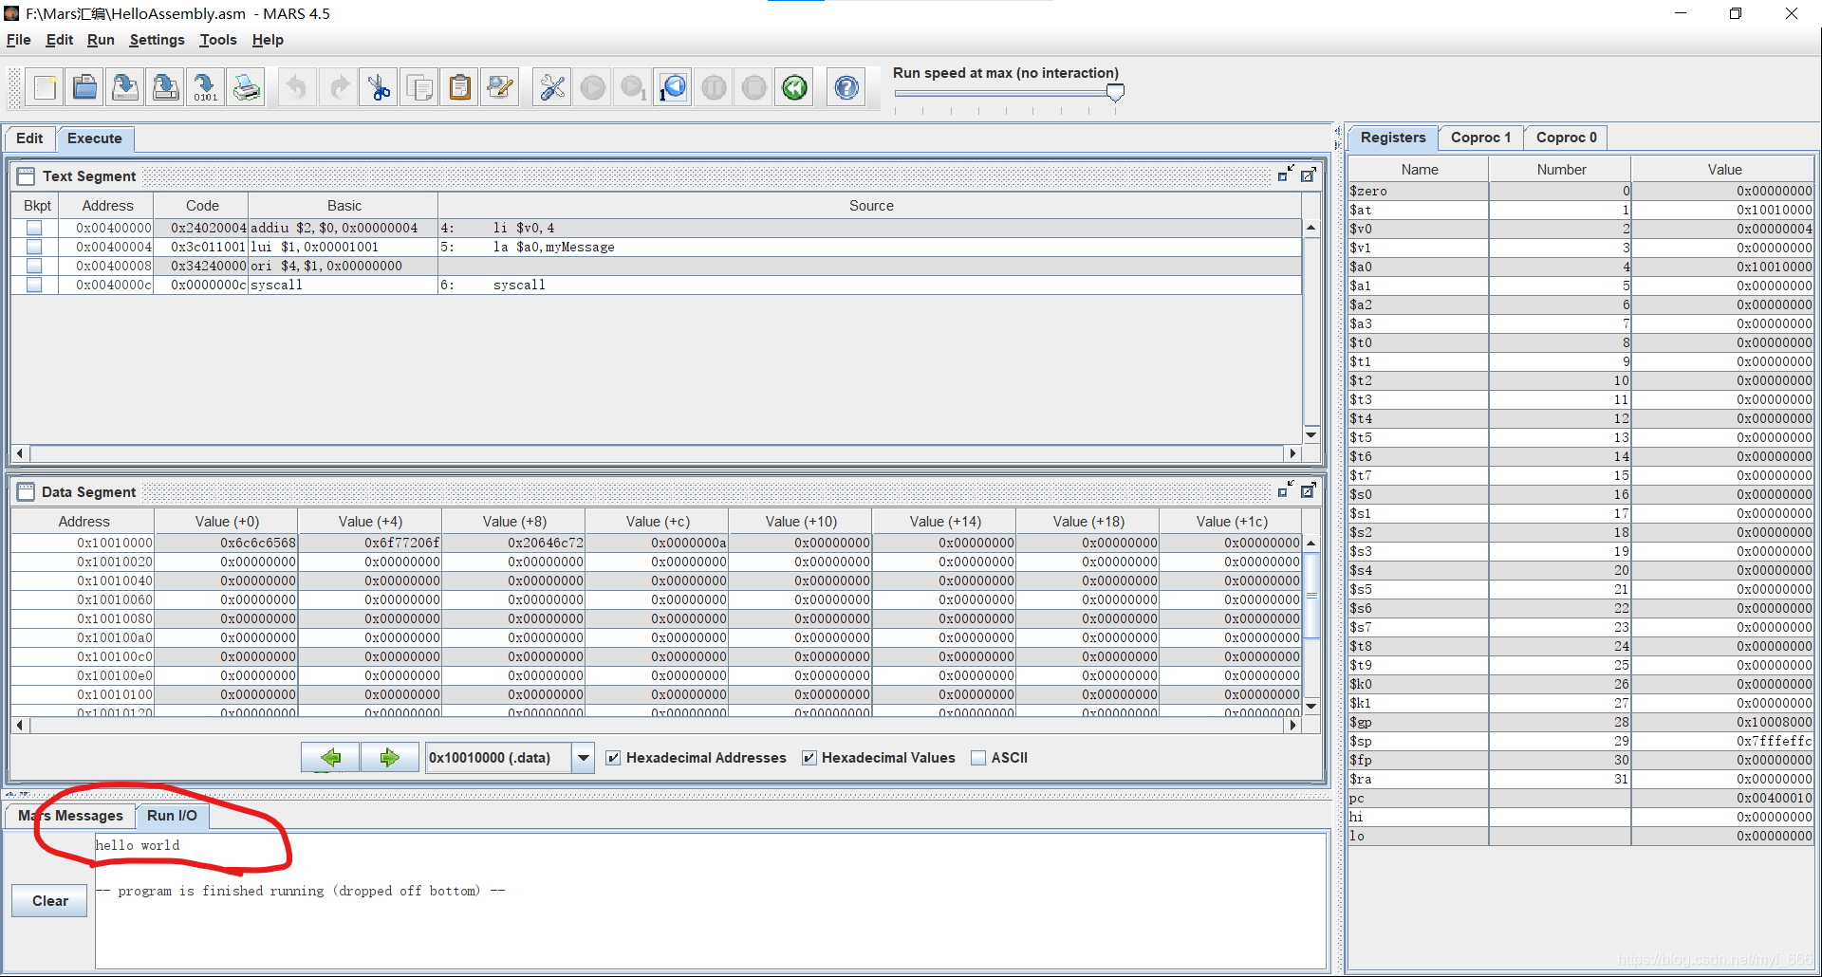Iconify the Text Segment panel
The height and width of the screenshot is (977, 1822).
click(1286, 175)
